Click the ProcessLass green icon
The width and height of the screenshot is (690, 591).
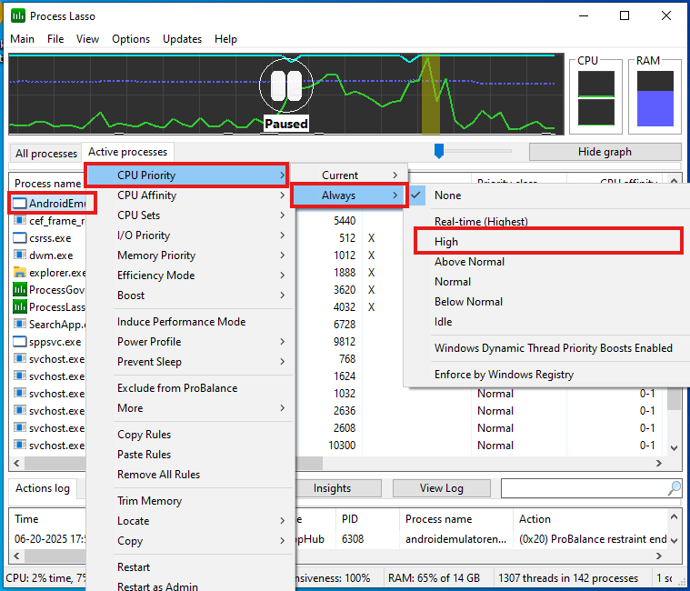click(19, 306)
